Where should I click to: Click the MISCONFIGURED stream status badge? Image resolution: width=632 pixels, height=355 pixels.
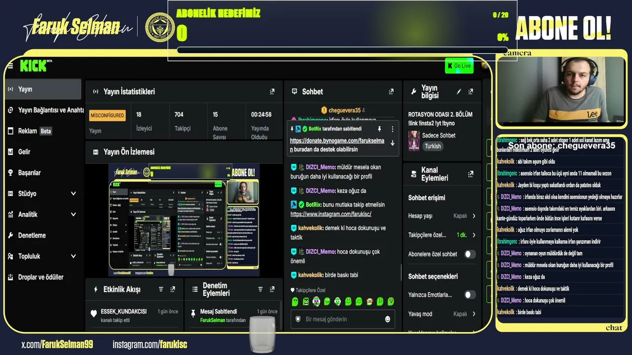coord(107,115)
